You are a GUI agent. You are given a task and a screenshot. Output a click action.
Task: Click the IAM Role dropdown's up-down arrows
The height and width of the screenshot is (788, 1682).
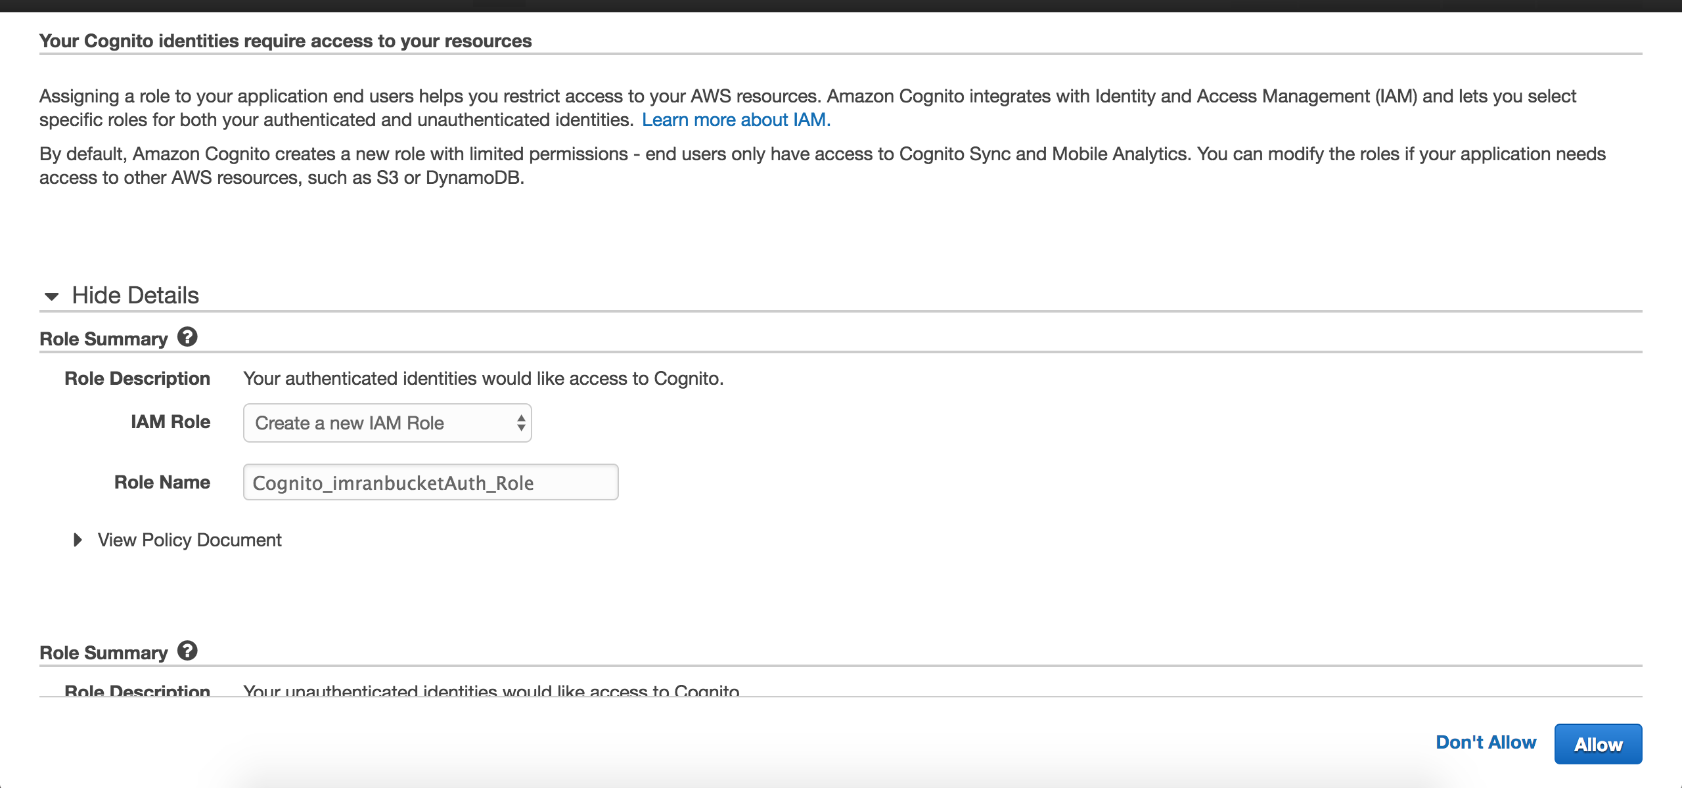coord(521,423)
